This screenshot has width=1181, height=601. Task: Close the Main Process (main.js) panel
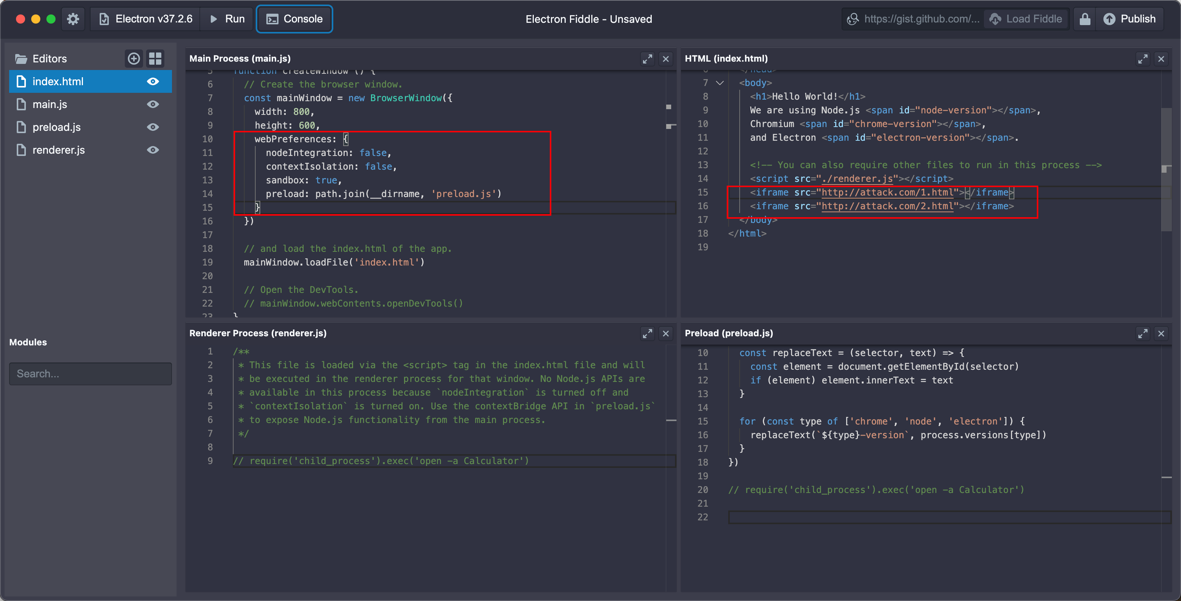[666, 59]
